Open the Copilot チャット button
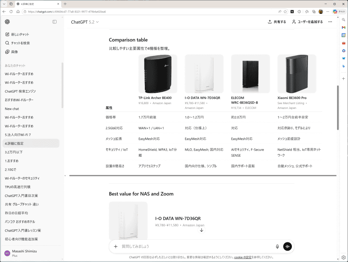 [339, 12]
